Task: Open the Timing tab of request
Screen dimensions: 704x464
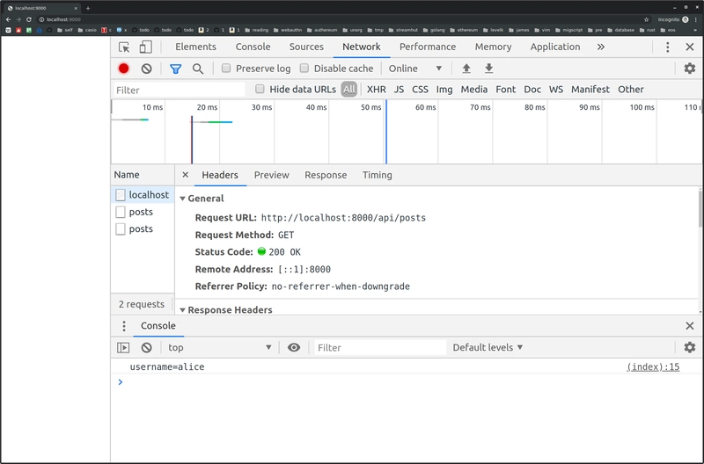Action: coord(378,175)
